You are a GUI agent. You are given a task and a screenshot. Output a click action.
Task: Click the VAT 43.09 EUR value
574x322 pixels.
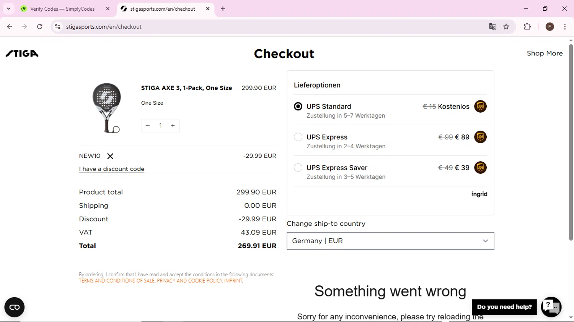258,233
